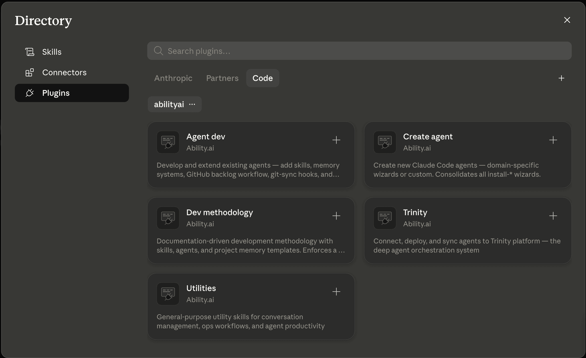Click the Agent dev plugin thumbnail
The height and width of the screenshot is (358, 586).
coord(168,142)
